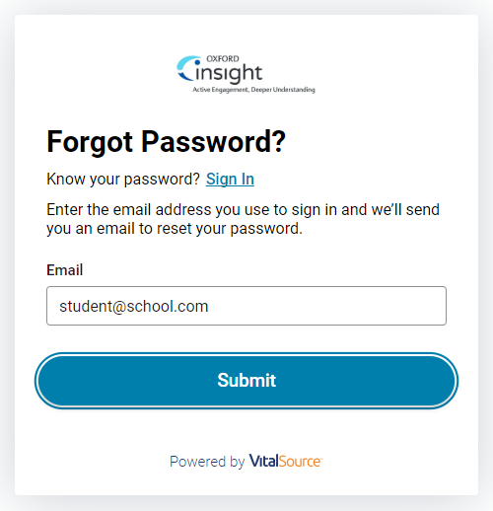Screen dimensions: 493x511
Task: Click the "Powered by" footer text
Action: [x=207, y=462]
